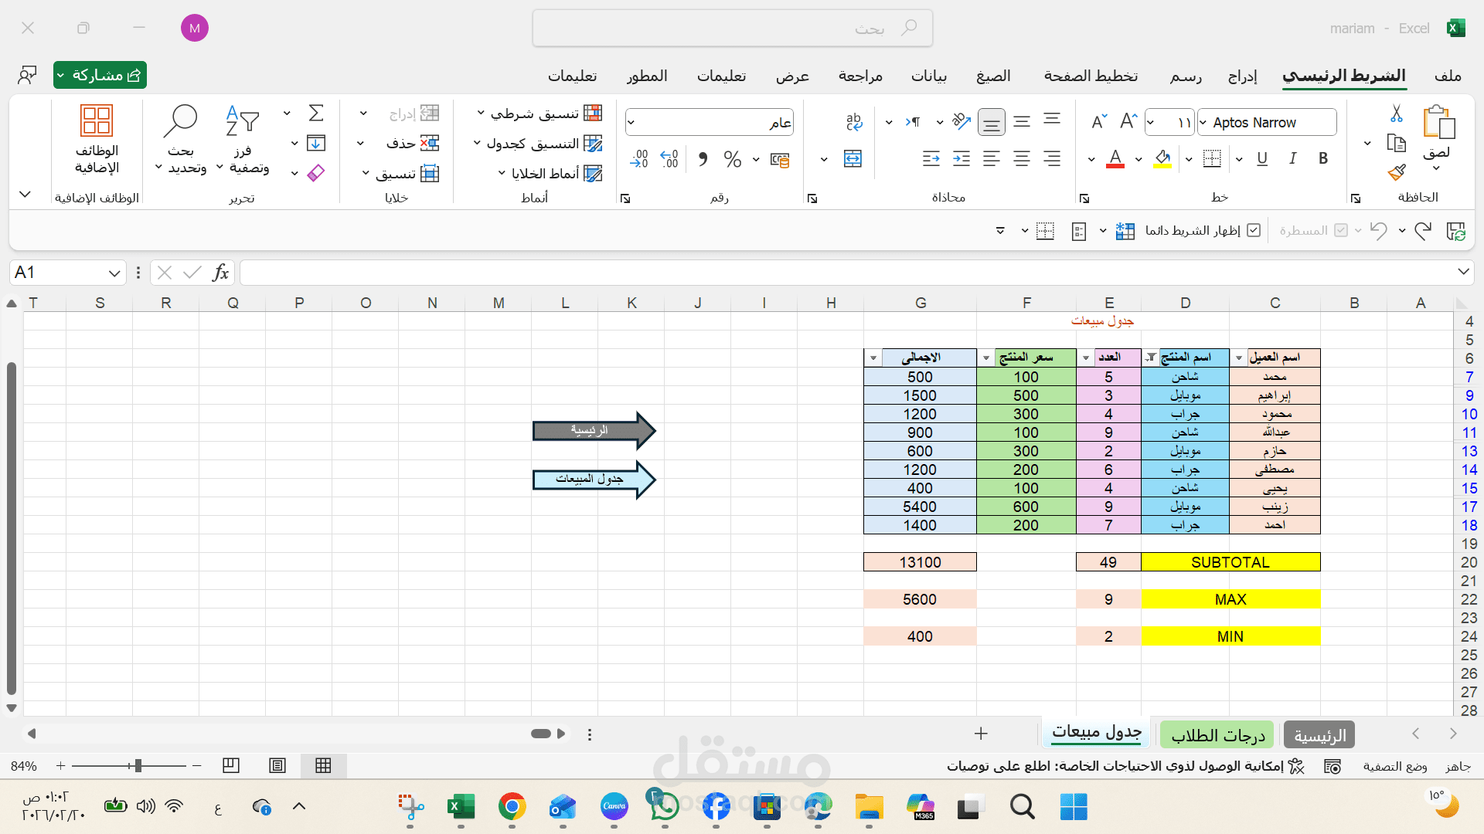Uncheck the إظهار الشريط دائما checkbox

(1254, 229)
